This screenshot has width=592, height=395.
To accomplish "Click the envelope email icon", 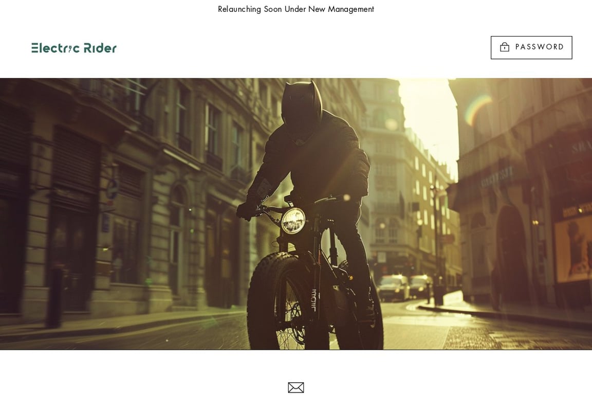I will tap(295, 387).
